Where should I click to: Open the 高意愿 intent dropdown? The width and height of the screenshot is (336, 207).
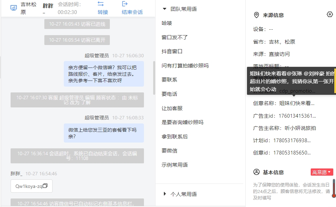point(322,172)
